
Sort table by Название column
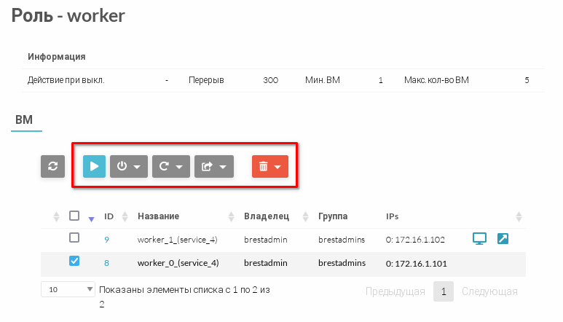pos(159,216)
